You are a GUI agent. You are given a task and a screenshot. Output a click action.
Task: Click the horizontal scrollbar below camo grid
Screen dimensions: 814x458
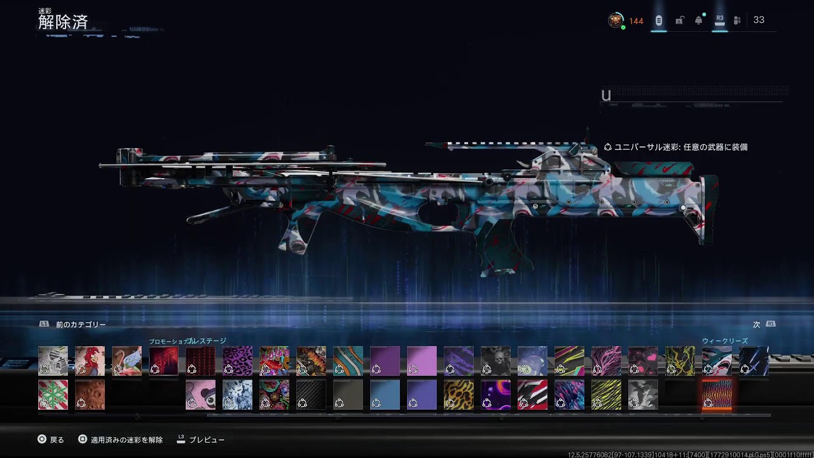[x=488, y=415]
